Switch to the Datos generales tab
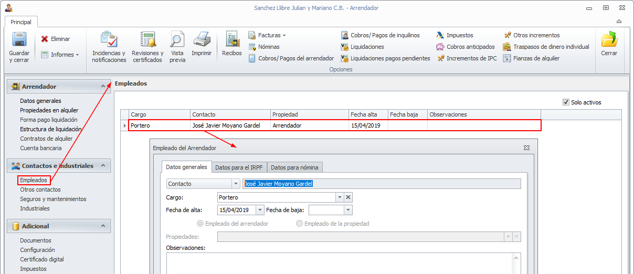The image size is (634, 274). point(186,167)
